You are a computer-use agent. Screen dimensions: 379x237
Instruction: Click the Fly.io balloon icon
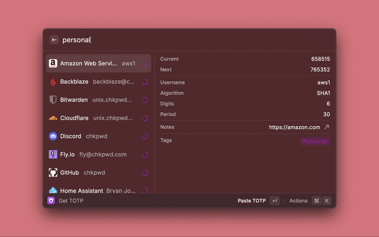(x=53, y=155)
